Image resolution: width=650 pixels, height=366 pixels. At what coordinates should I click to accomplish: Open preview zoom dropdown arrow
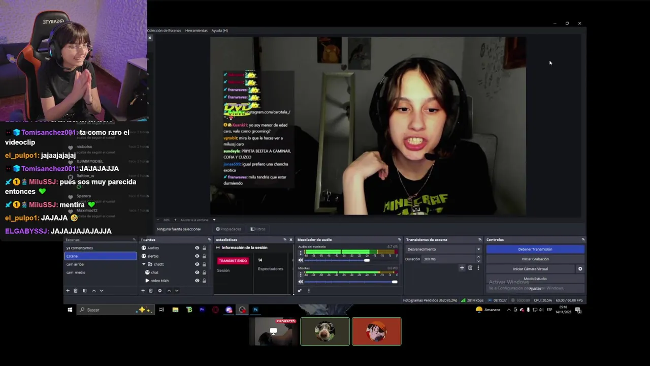214,220
